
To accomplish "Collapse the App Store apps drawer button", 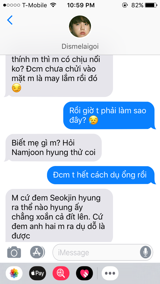I will (x=37, y=252).
